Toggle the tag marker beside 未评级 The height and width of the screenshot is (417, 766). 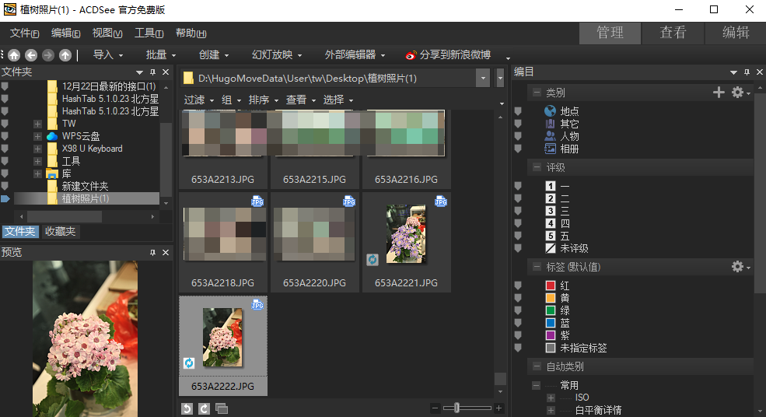click(x=519, y=248)
